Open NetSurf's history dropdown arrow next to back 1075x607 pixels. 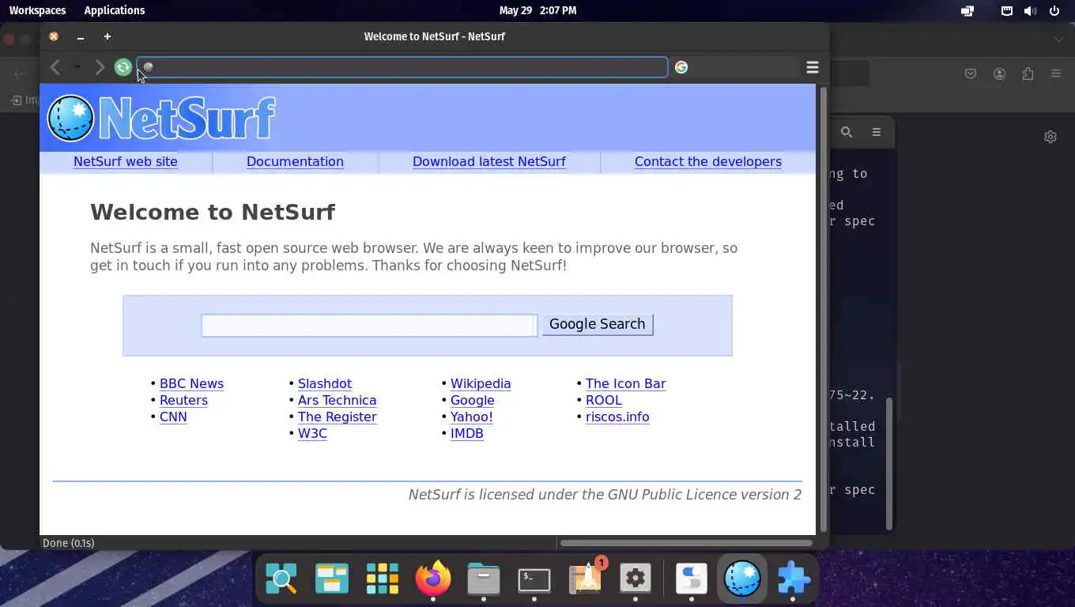click(77, 67)
